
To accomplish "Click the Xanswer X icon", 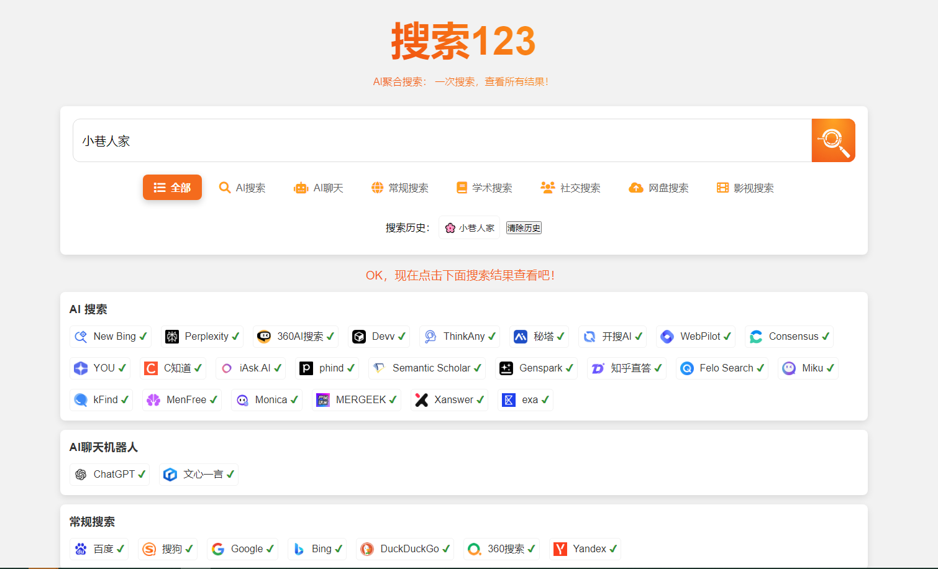I will point(422,400).
